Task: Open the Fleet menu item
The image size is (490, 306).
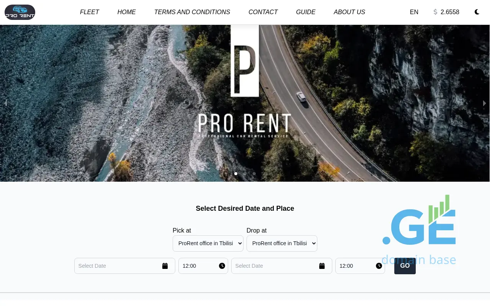Action: click(x=90, y=12)
